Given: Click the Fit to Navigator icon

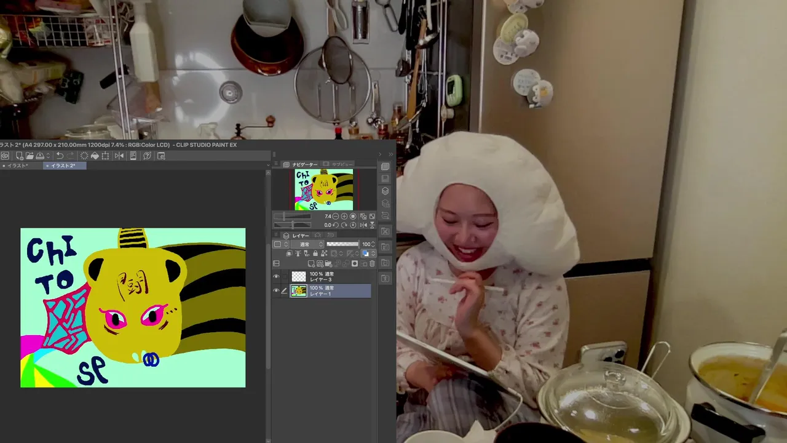Looking at the screenshot, I should point(363,217).
